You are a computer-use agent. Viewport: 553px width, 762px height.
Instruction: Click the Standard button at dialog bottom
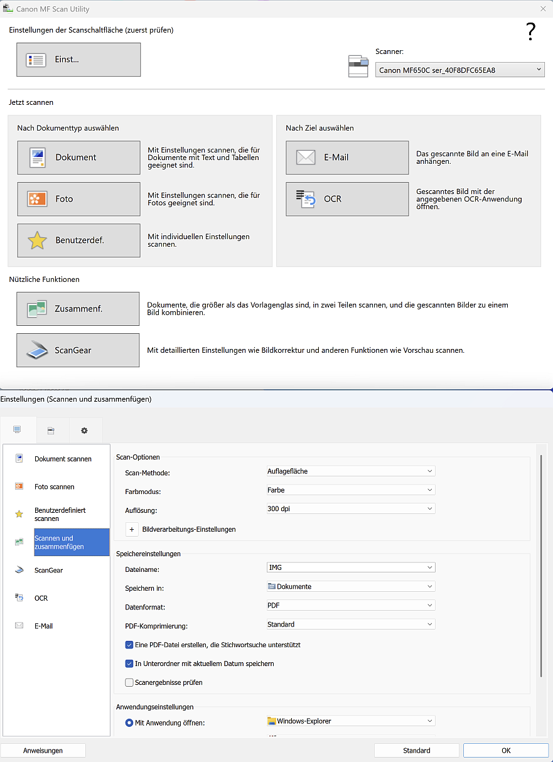pos(417,750)
